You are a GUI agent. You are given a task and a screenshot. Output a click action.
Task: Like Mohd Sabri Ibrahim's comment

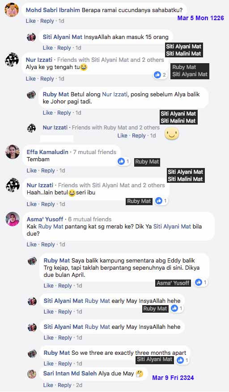point(31,21)
